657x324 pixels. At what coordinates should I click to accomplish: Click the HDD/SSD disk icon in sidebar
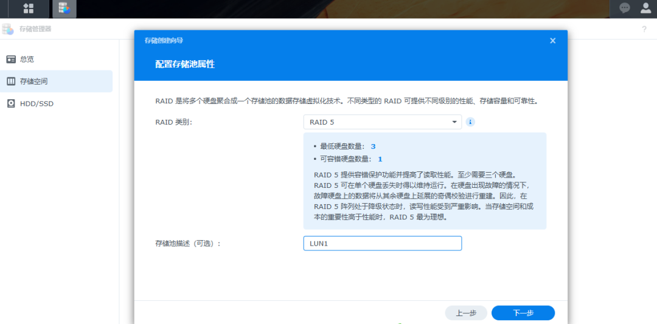(x=11, y=103)
